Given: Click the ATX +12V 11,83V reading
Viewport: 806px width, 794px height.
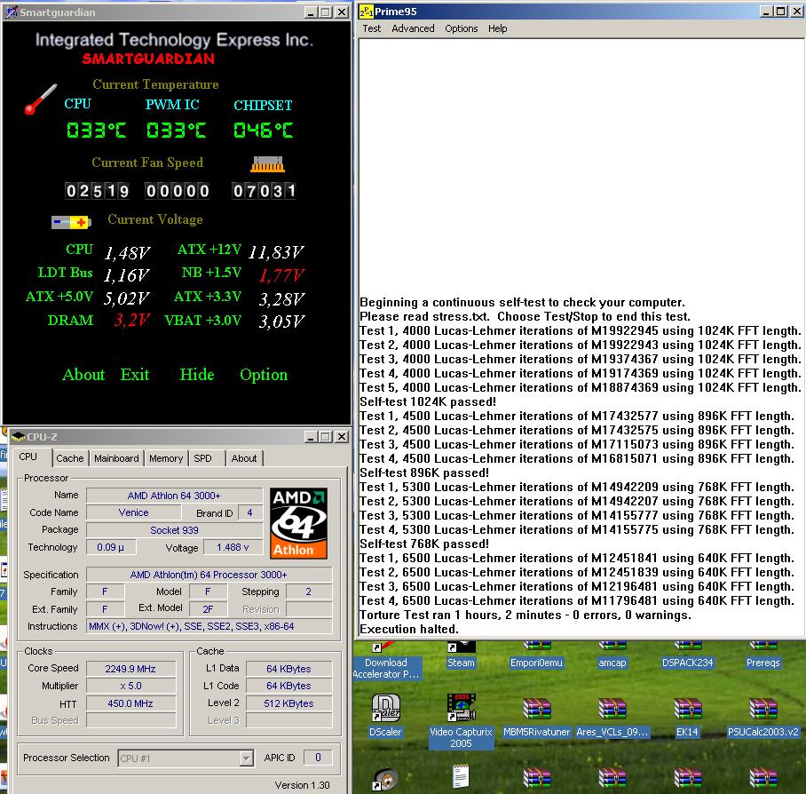Looking at the screenshot, I should 276,252.
